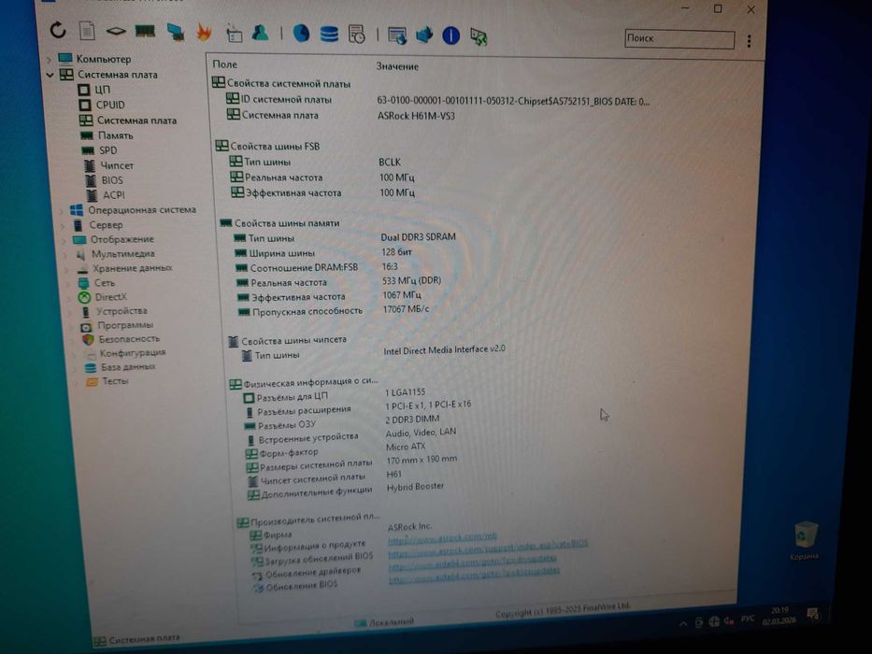Click the report with clock toolbar icon
872x654 pixels.
click(x=356, y=35)
